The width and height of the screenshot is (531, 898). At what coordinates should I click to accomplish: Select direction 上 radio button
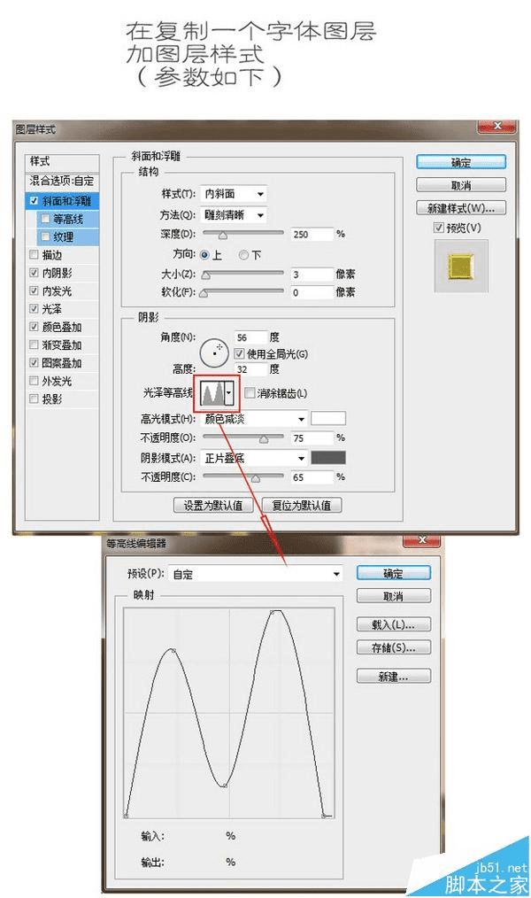point(204,255)
